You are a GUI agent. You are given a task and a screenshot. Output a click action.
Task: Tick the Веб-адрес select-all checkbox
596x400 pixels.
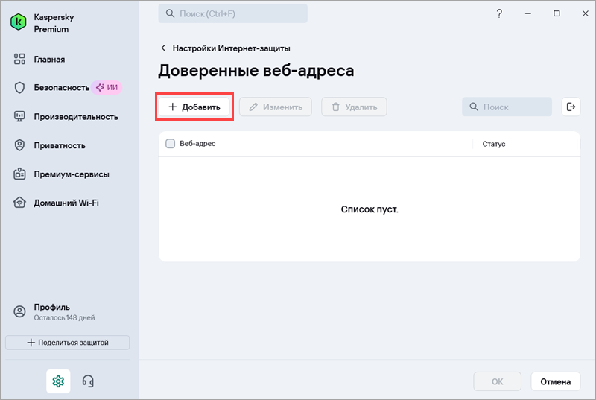point(171,144)
